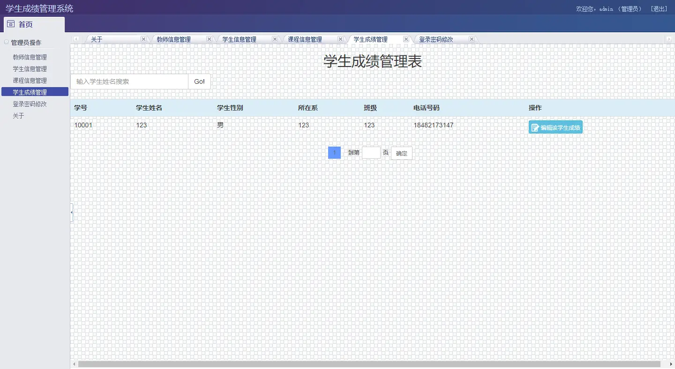
Task: Click the 确定 pagination button
Action: point(401,153)
